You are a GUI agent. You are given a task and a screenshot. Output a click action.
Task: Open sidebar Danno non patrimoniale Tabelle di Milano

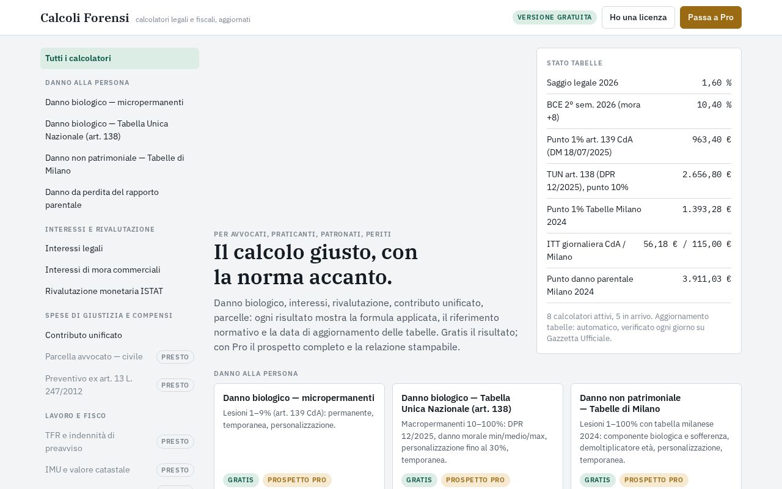(x=120, y=164)
